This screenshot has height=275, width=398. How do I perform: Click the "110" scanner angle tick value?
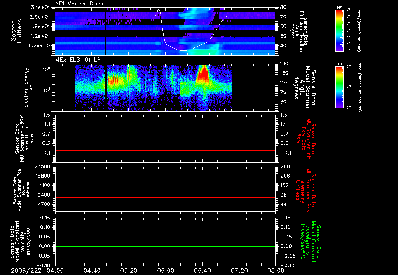pos(285,83)
